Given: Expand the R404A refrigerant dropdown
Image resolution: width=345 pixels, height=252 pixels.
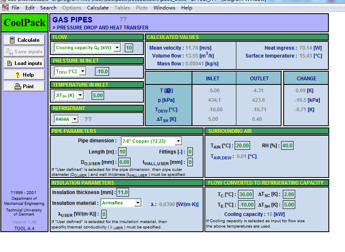Looking at the screenshot, I should pos(75,119).
